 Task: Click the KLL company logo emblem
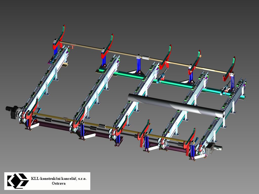pyautogui.click(x=18, y=181)
